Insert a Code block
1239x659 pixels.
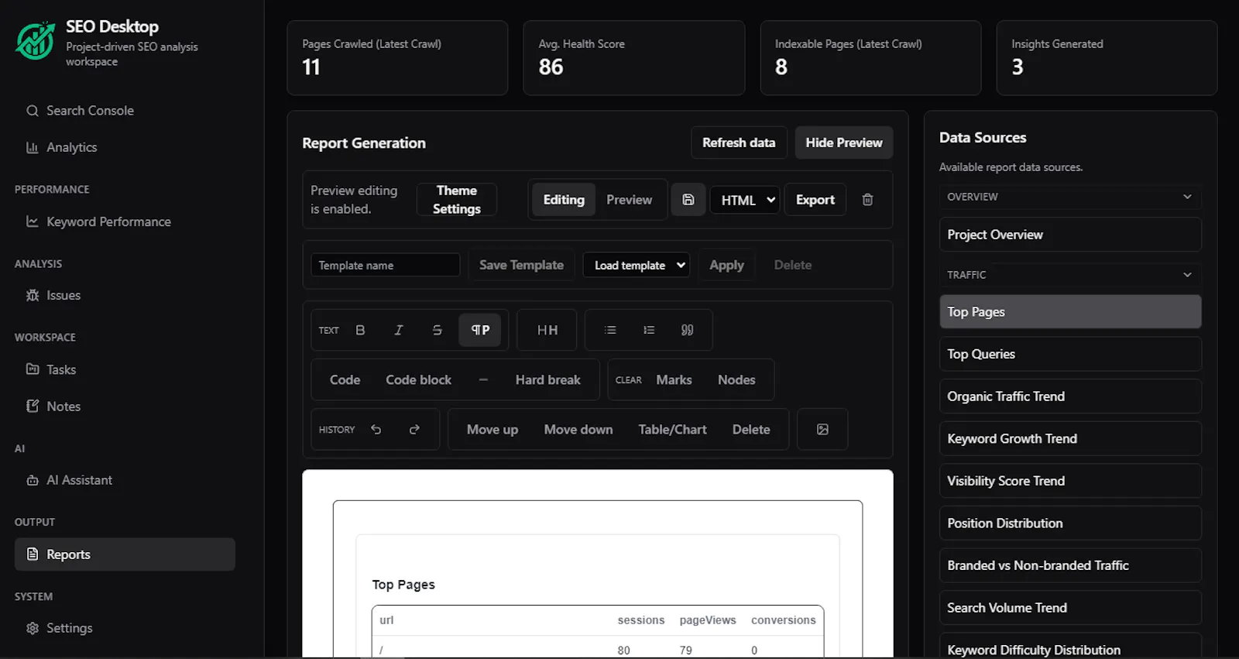pyautogui.click(x=418, y=379)
